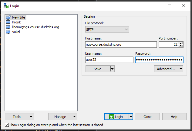Screen dimensions: 192x131
Task: Click the WinSCP icon in the title bar
Action: click(x=6, y=6)
